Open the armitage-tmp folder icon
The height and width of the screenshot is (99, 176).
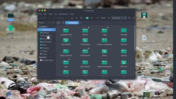click(66, 31)
